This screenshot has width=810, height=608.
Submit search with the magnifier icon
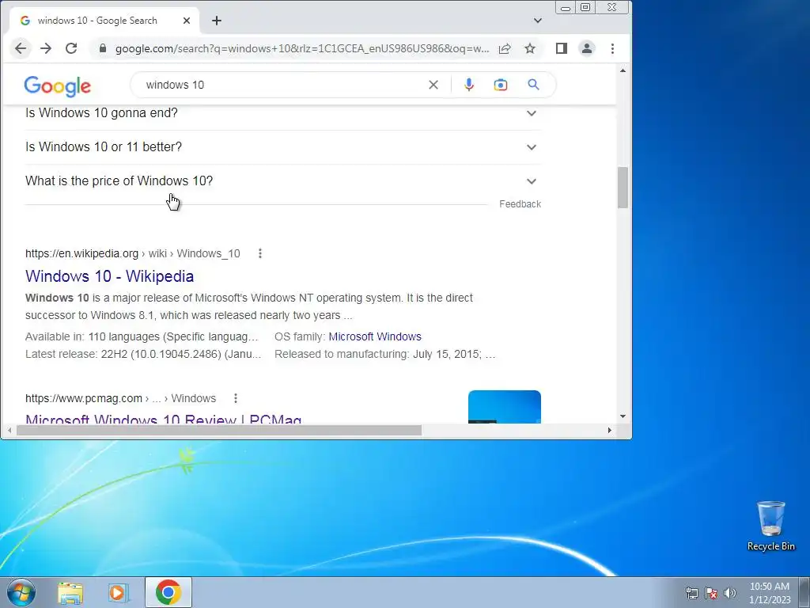pyautogui.click(x=534, y=85)
